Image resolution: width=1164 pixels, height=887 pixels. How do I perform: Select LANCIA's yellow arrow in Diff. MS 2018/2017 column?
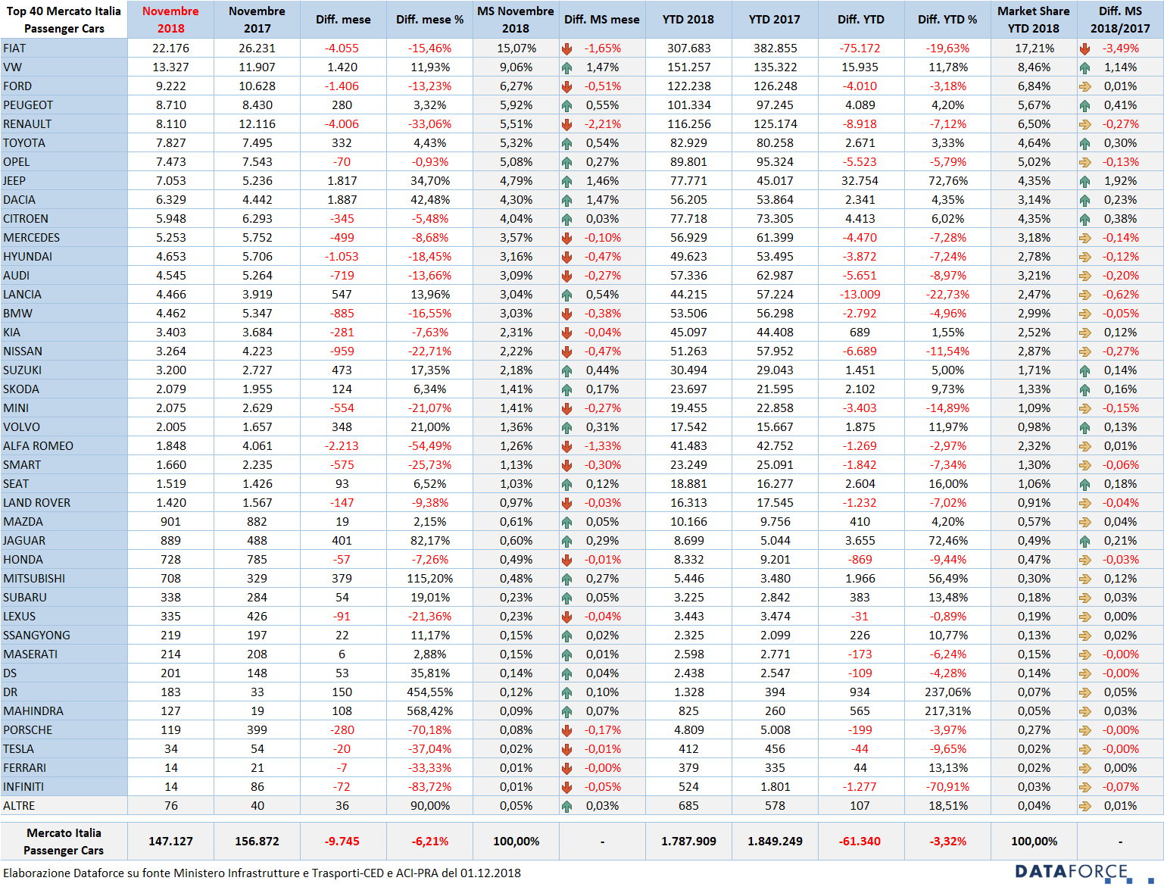click(x=1084, y=295)
